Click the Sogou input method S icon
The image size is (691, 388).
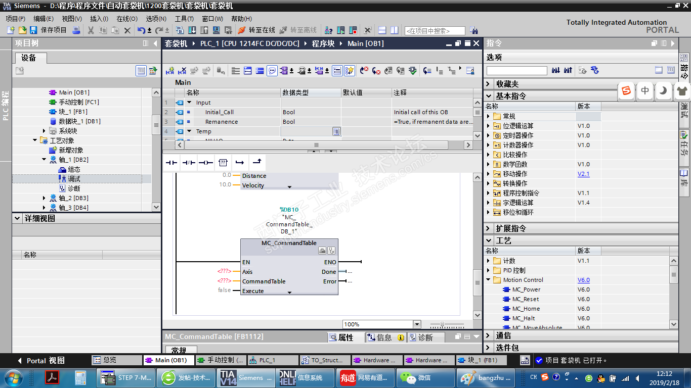(x=627, y=91)
